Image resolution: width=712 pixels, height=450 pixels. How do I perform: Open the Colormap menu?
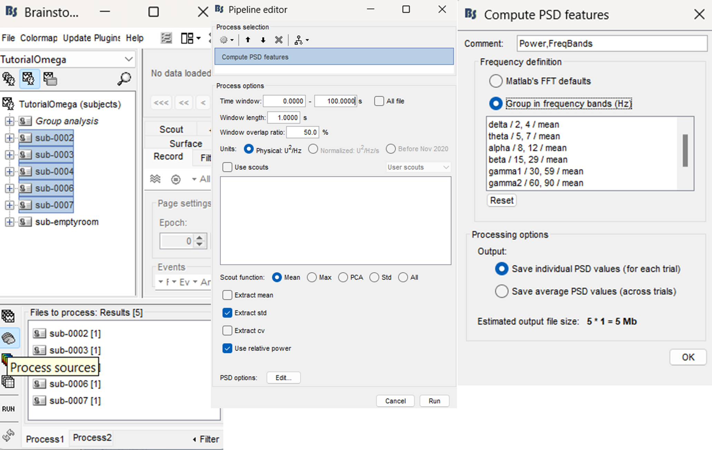point(39,38)
